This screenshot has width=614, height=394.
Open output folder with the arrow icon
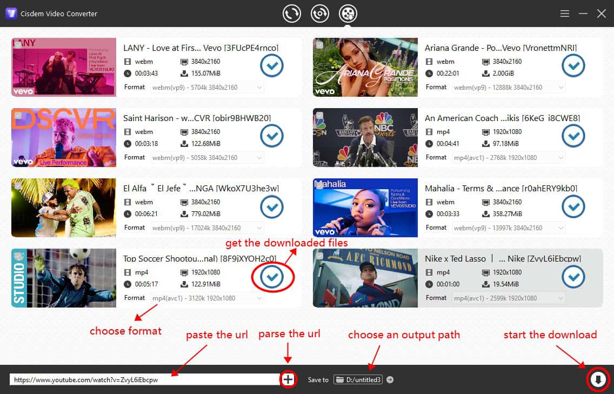point(390,379)
